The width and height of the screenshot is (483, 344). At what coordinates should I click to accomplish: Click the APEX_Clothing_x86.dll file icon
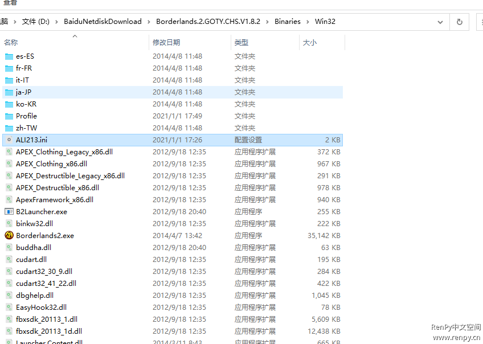(9, 164)
